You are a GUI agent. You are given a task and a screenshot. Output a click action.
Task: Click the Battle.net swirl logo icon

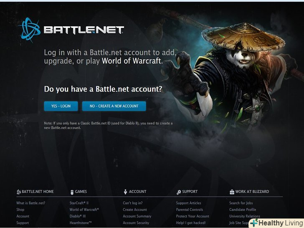tap(30, 30)
